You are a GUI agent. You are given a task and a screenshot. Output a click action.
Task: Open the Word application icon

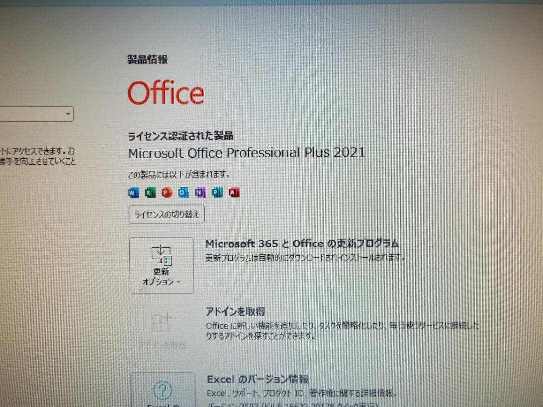point(133,192)
